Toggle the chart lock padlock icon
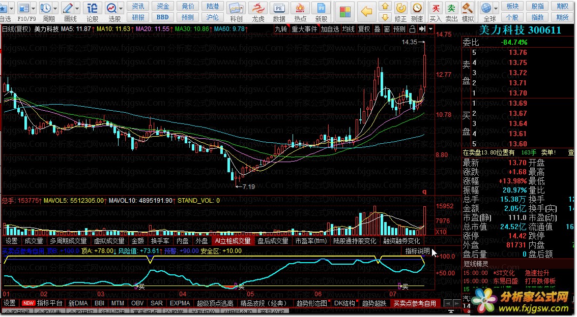This screenshot has height=317, width=577. tap(413, 28)
